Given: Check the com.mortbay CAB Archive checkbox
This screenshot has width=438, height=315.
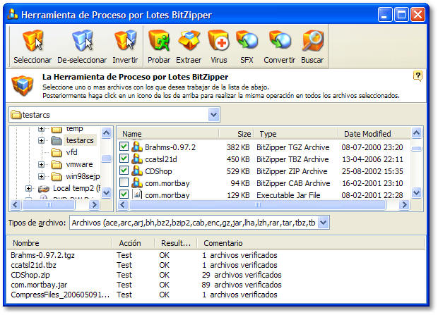Looking at the screenshot, I should (124, 183).
